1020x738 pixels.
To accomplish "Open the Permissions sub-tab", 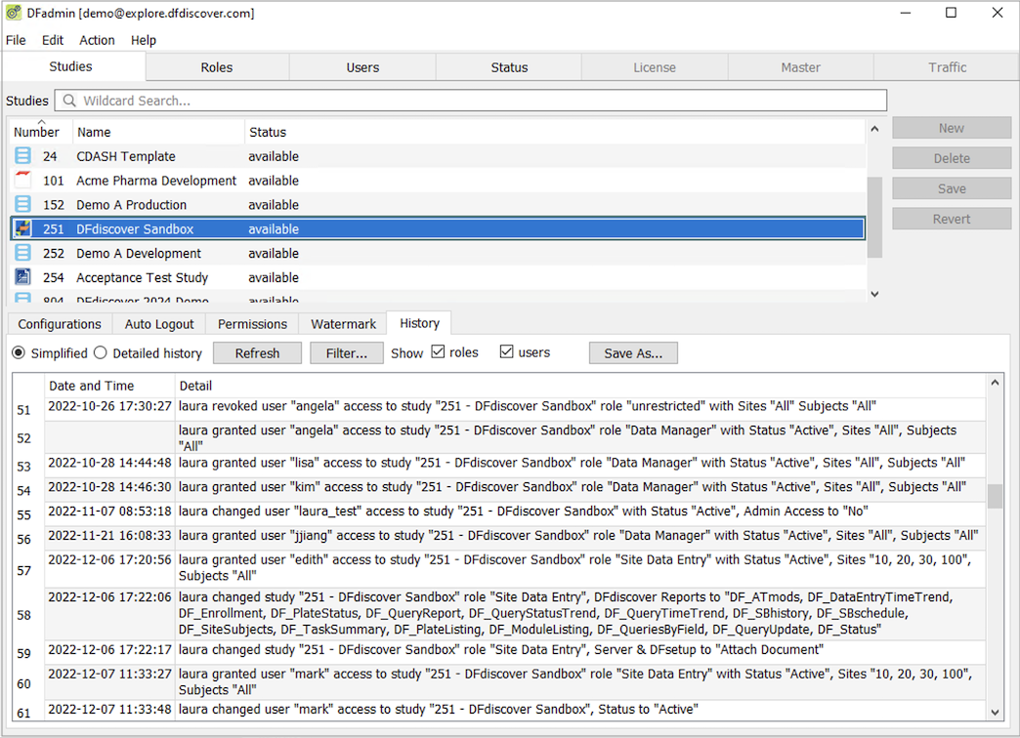I will coord(252,324).
